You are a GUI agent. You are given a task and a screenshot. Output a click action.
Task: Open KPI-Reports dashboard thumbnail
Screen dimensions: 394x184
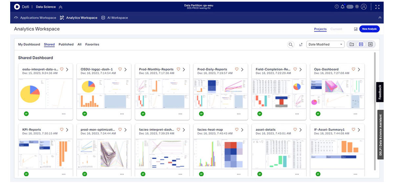[45, 154]
